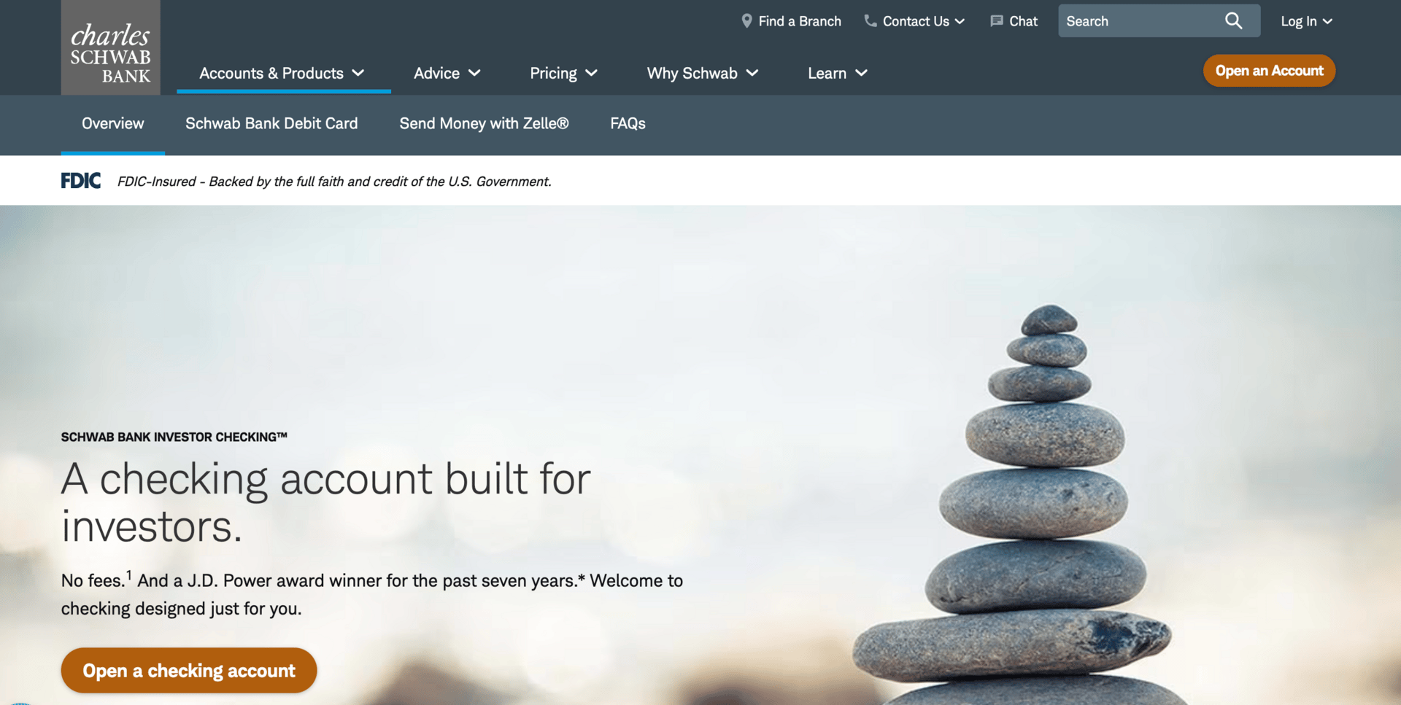
Task: Expand the Advice dropdown menu
Action: 447,73
